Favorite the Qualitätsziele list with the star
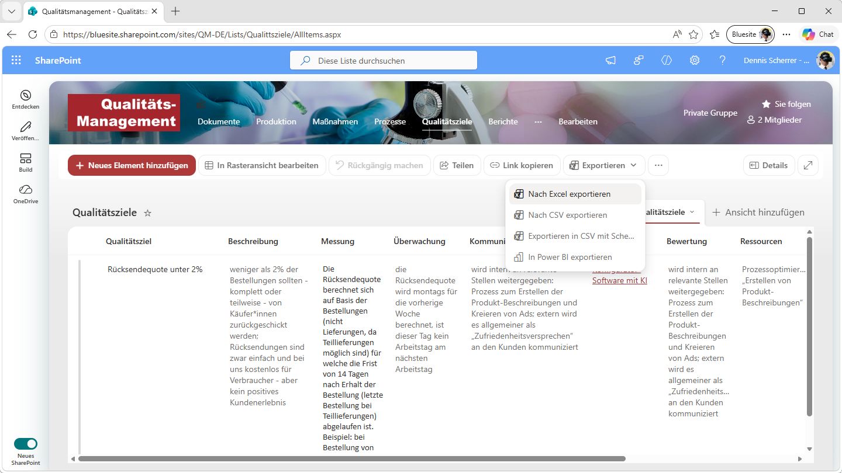Image resolution: width=842 pixels, height=473 pixels. click(148, 213)
